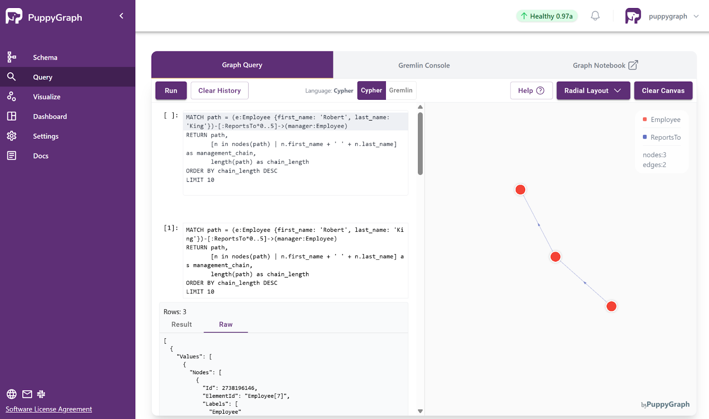Open the Graph Notebook tab

click(x=605, y=65)
